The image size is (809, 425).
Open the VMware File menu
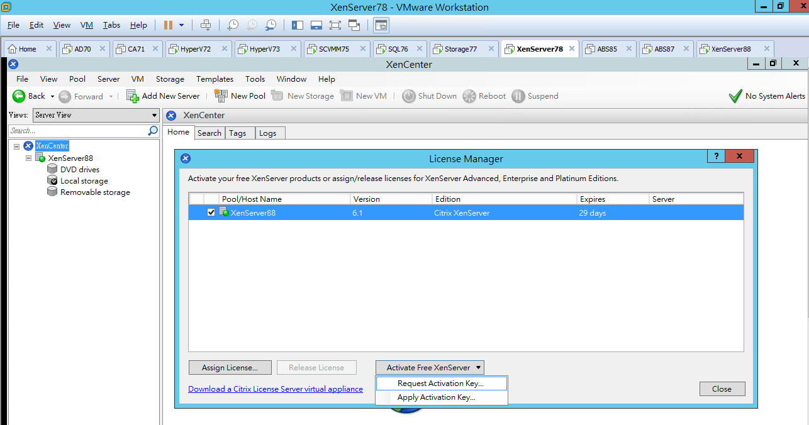coord(13,25)
